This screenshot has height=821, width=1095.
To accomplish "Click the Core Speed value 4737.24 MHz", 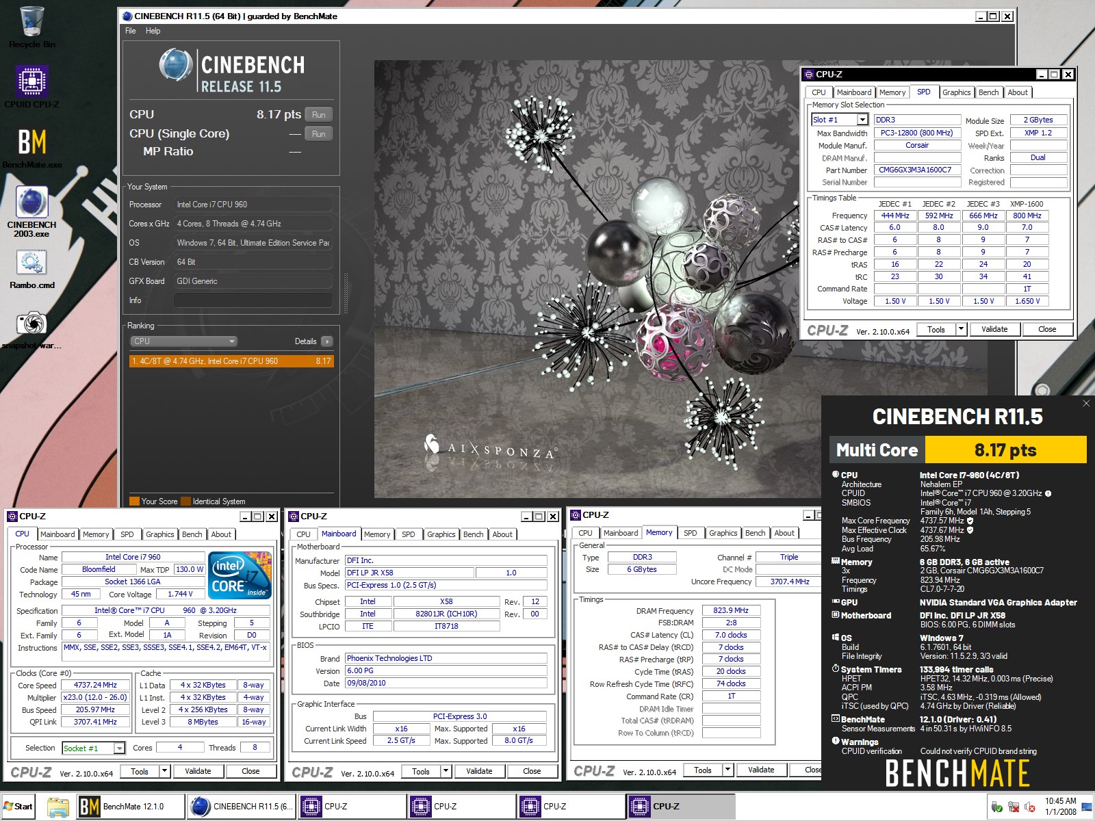I will click(x=96, y=686).
